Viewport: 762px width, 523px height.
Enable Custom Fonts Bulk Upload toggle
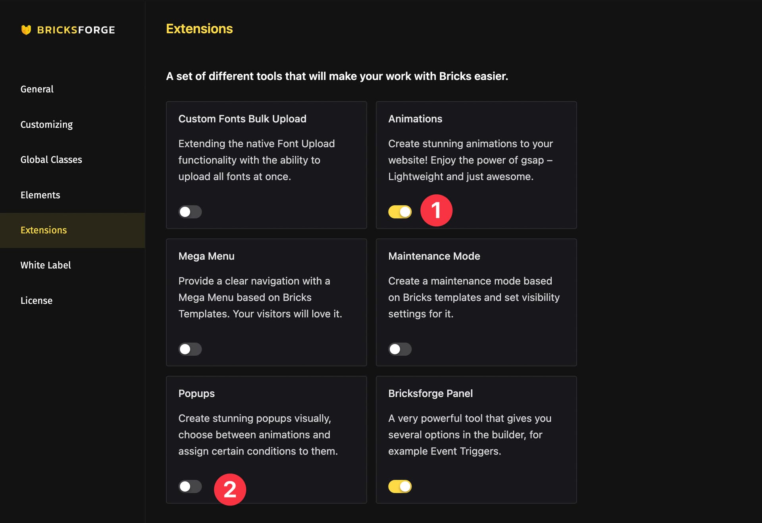(x=190, y=212)
